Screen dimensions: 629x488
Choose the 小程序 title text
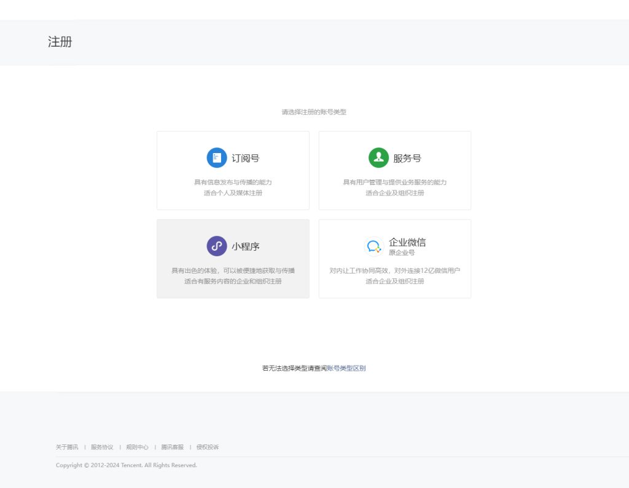(246, 246)
